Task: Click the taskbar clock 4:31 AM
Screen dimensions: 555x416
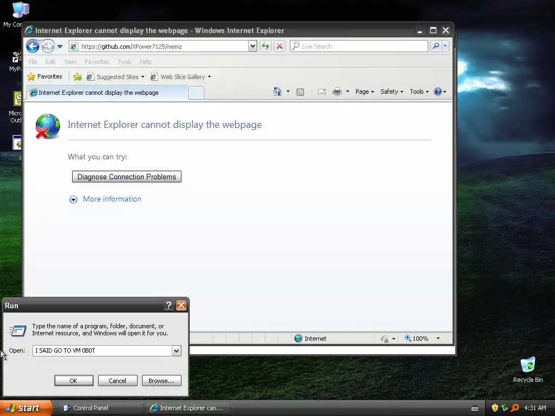Action: pyautogui.click(x=535, y=408)
